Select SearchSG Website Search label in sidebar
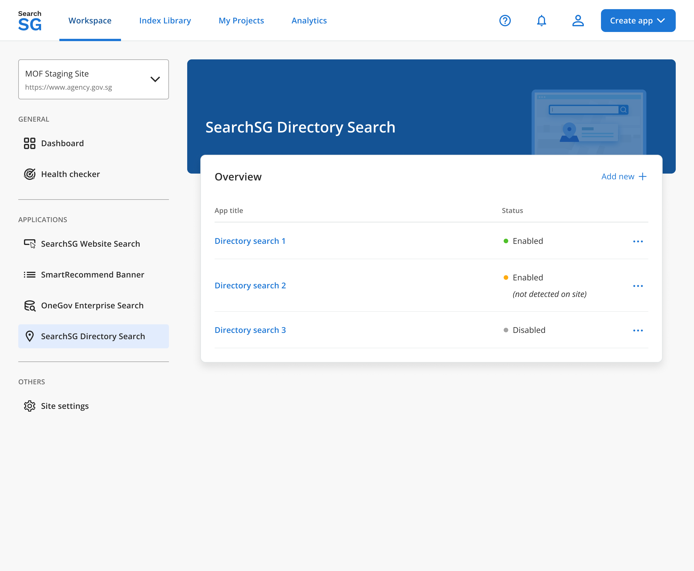694x571 pixels. pyautogui.click(x=90, y=244)
